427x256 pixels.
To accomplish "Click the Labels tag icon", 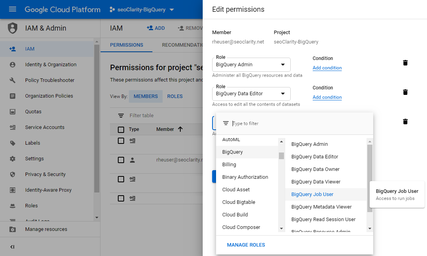I will [x=13, y=143].
